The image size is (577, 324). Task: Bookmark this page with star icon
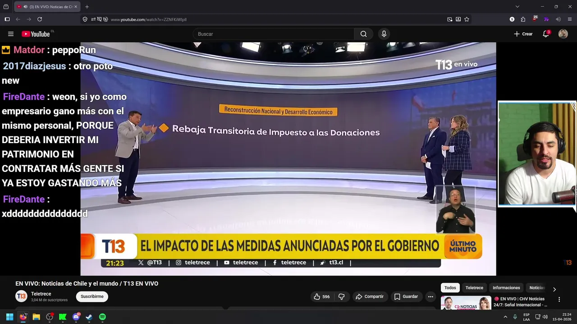click(x=467, y=19)
